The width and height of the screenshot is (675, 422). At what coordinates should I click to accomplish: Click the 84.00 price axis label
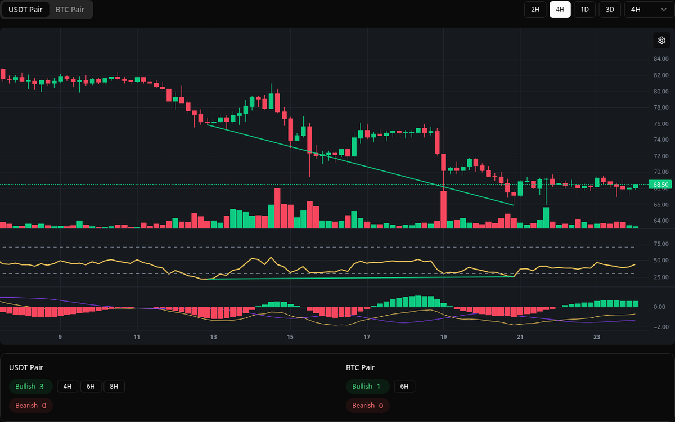click(660, 59)
